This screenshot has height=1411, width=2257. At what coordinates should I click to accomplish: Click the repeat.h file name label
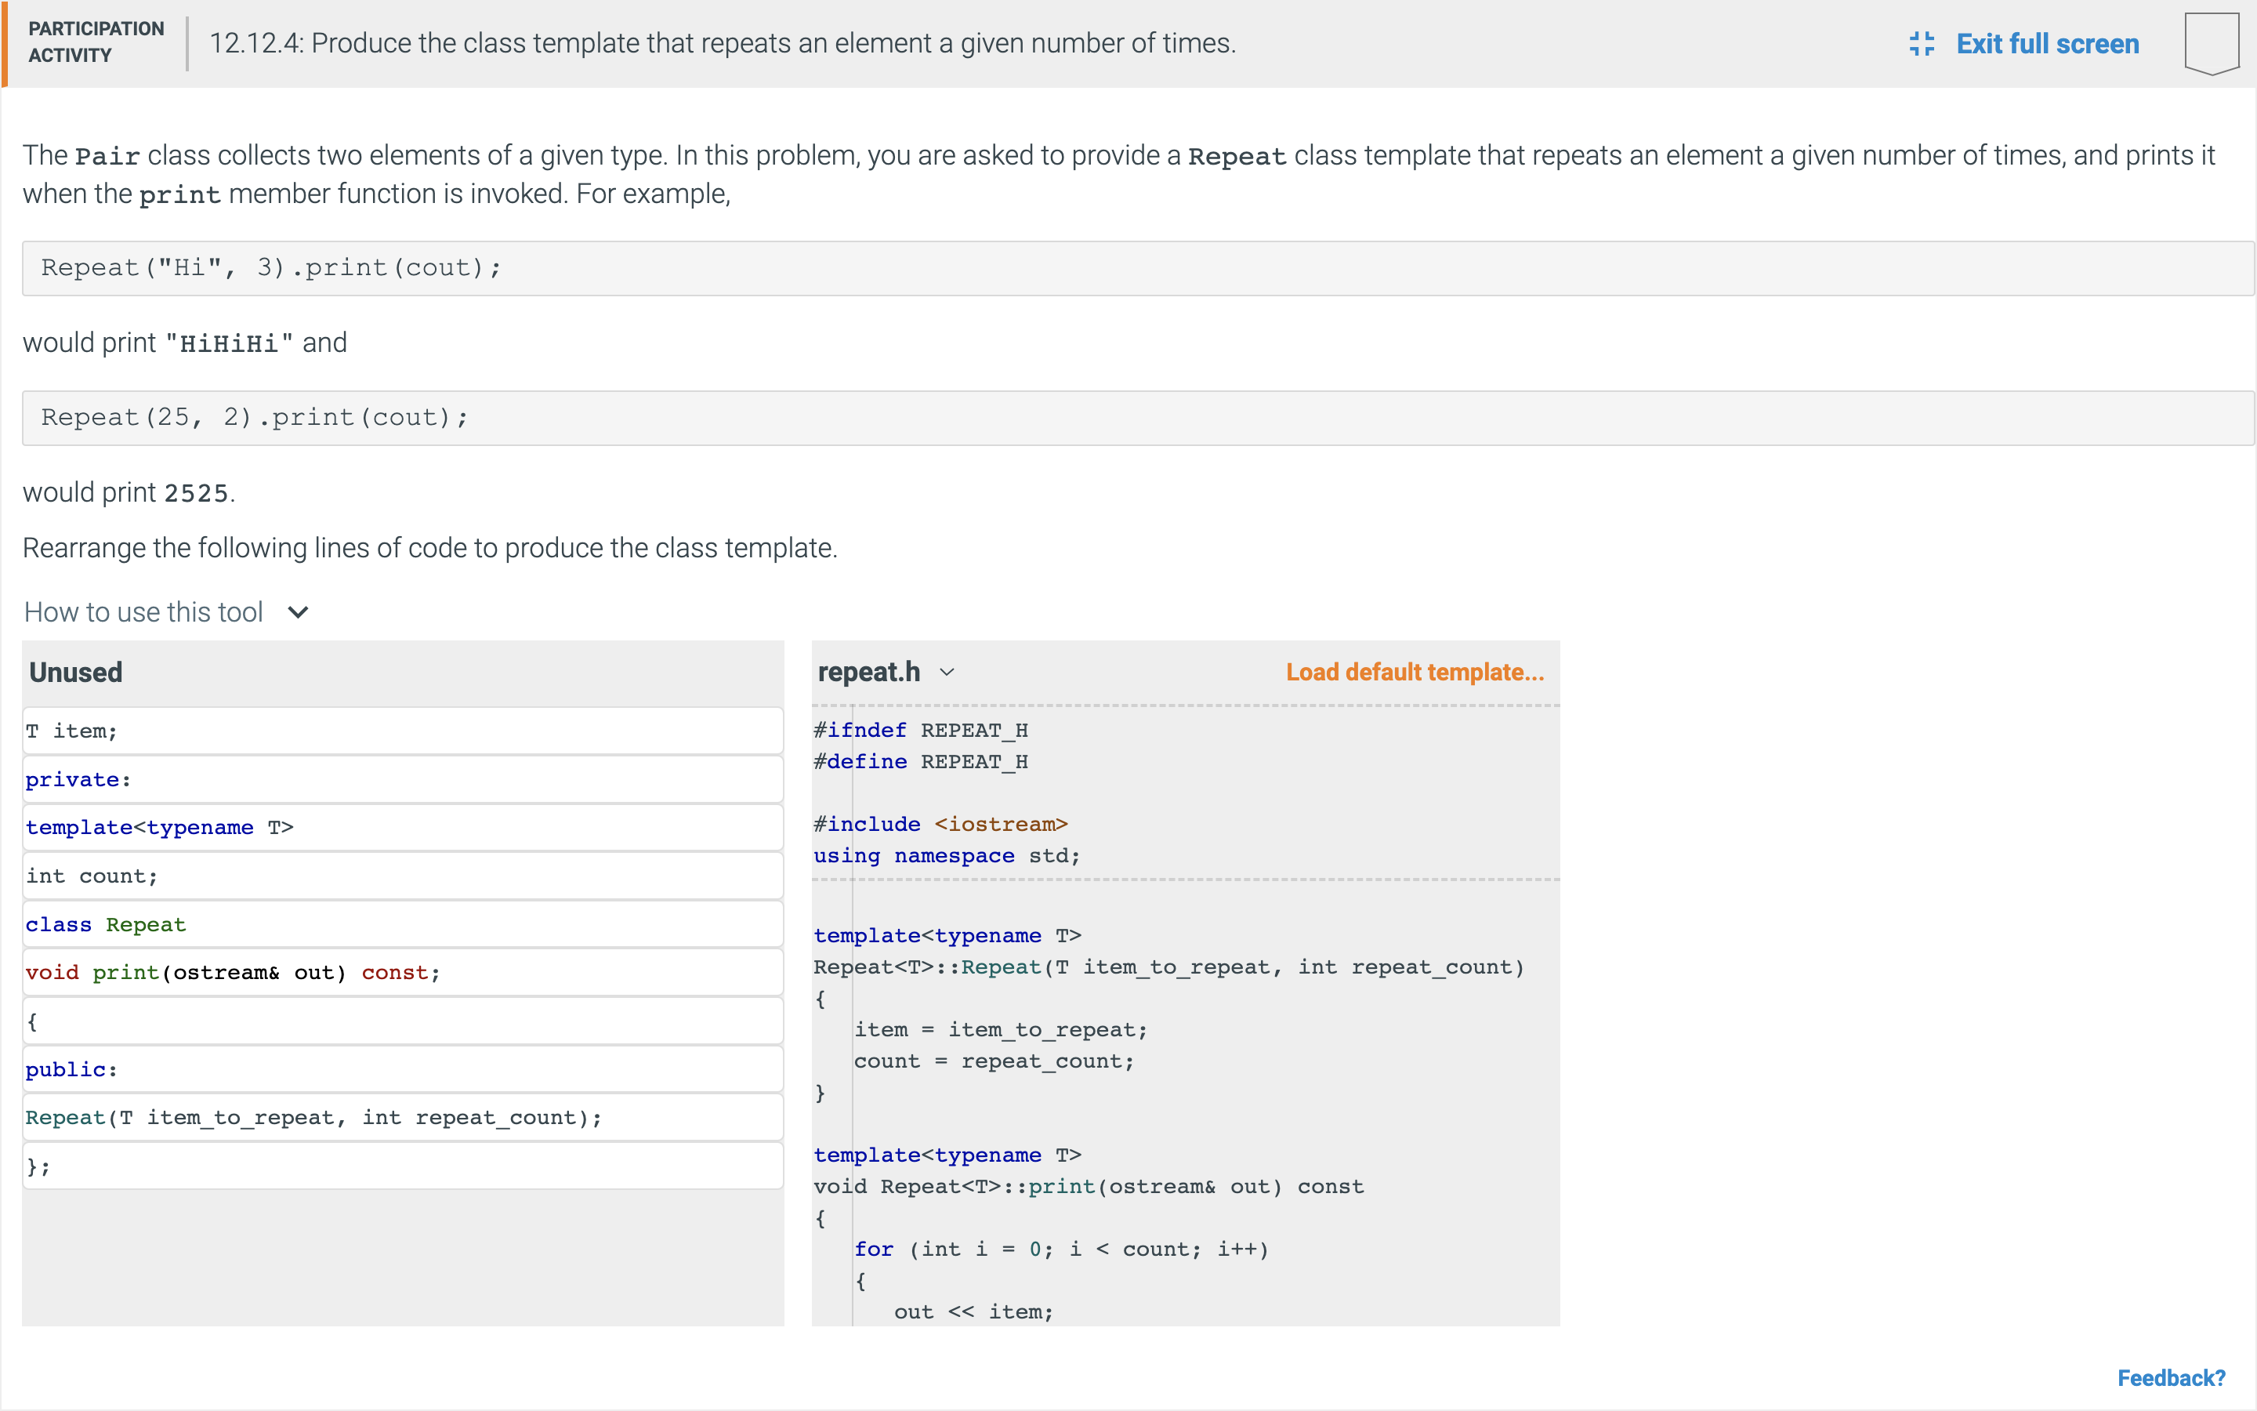point(868,672)
